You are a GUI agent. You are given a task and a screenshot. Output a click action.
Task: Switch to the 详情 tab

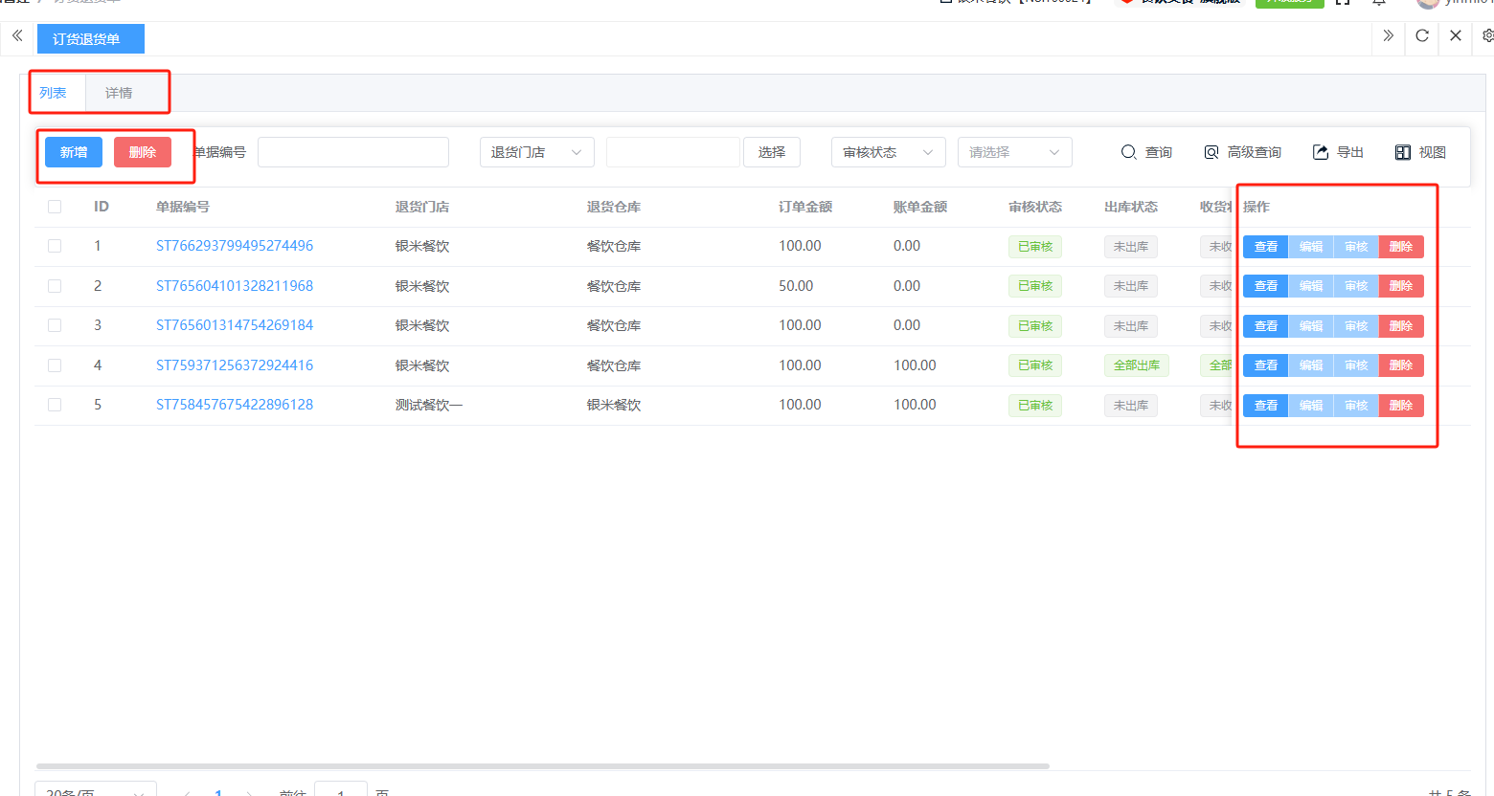[119, 93]
